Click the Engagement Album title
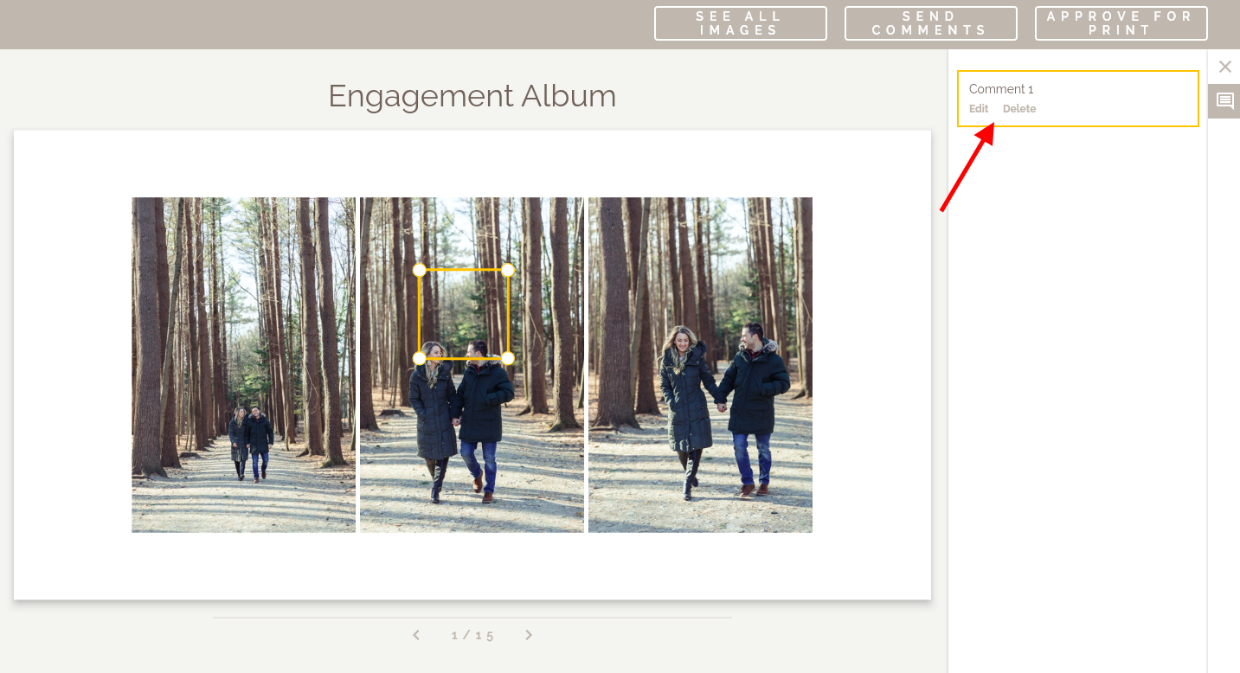 coord(472,96)
